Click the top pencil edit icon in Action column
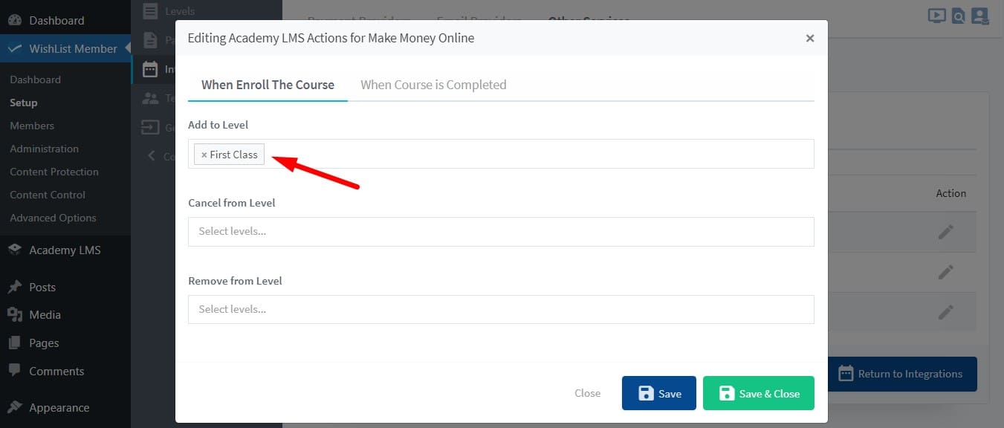The height and width of the screenshot is (428, 1004). [945, 231]
